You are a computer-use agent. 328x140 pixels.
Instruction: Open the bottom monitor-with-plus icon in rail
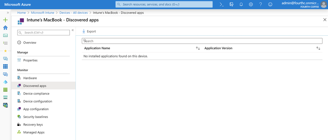(6, 105)
